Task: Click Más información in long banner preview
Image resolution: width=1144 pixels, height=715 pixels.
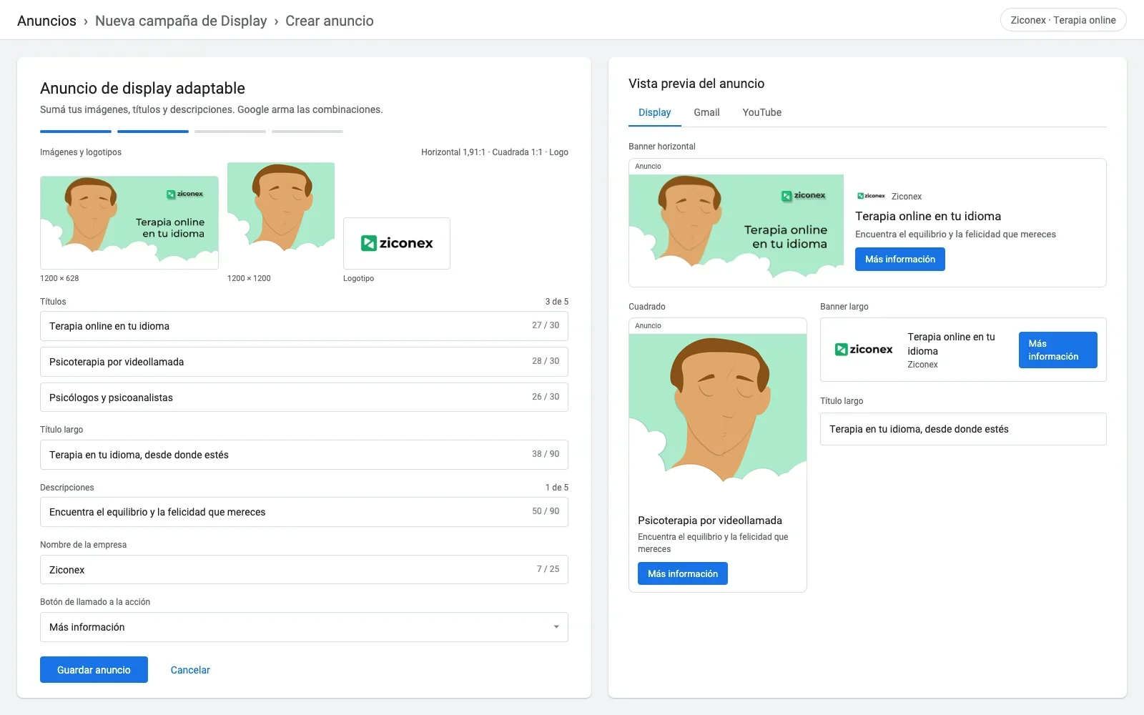Action: pos(1058,350)
